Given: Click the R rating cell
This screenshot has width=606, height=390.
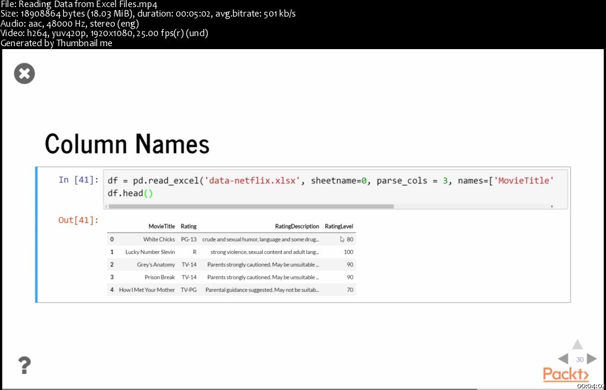Looking at the screenshot, I should (194, 252).
